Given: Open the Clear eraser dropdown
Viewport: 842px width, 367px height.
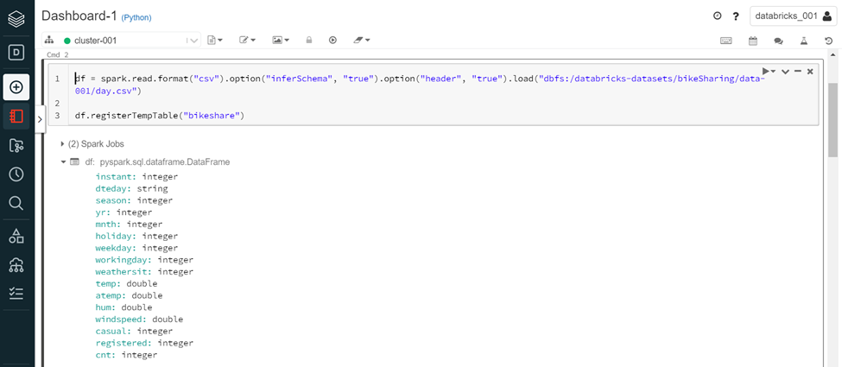Looking at the screenshot, I should [361, 41].
